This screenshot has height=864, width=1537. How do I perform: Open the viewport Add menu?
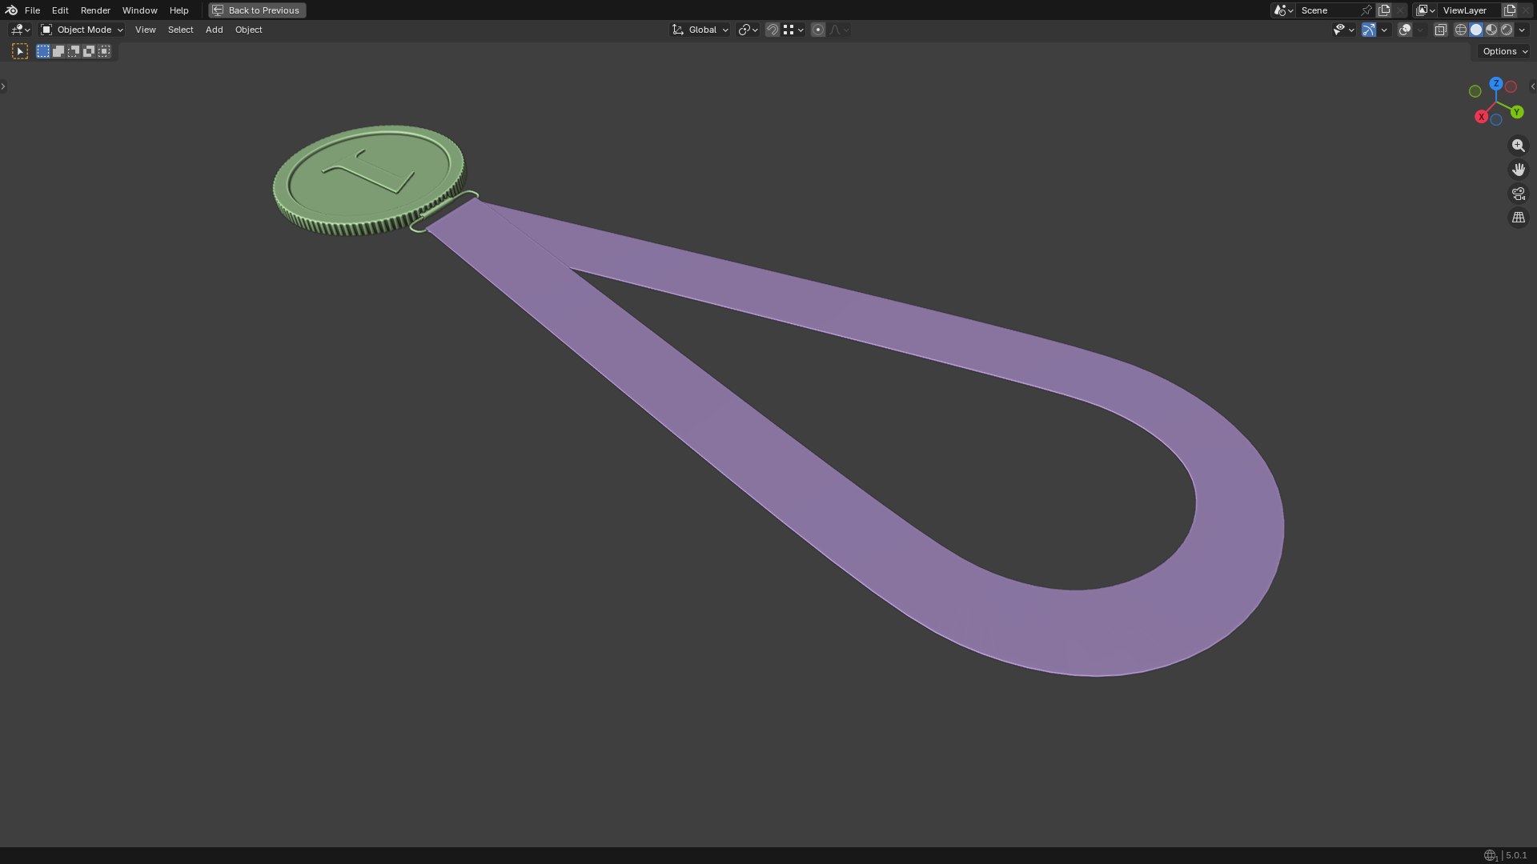(214, 30)
